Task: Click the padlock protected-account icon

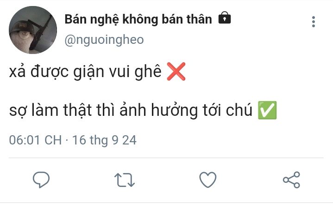Action: 225,18
